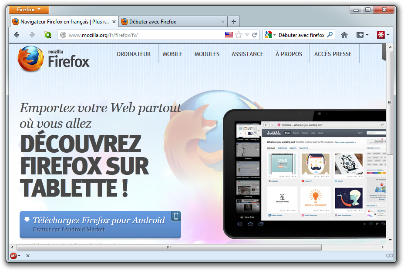Screen dimensions: 404x271
Task: Open the ASSISTANCE navigation item
Action: [247, 54]
